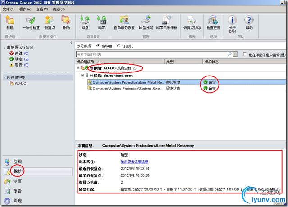Open the search box dropdown arrow

click(235, 54)
